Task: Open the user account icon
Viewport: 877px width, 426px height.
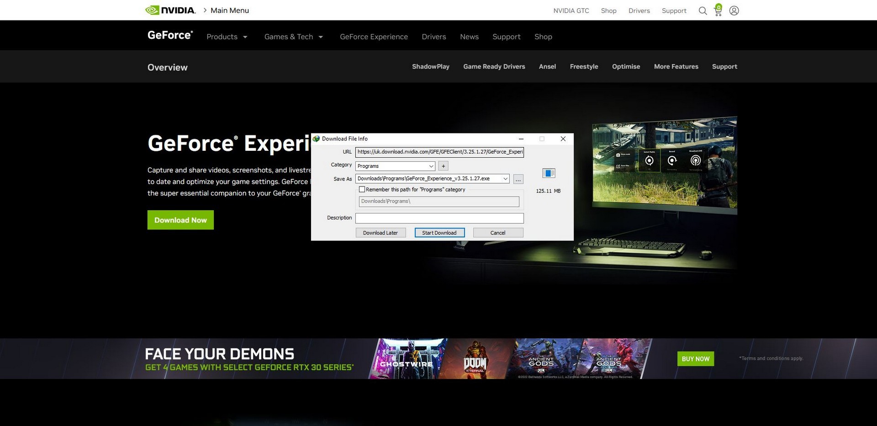Action: click(x=734, y=11)
